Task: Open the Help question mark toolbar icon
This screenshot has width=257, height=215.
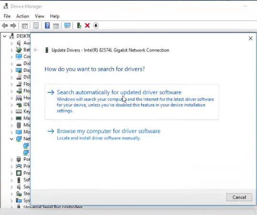Action: [47, 26]
